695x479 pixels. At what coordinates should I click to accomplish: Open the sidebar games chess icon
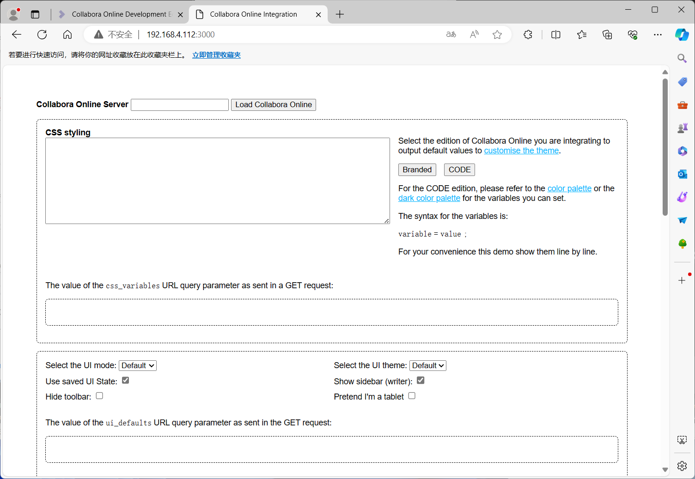(682, 128)
